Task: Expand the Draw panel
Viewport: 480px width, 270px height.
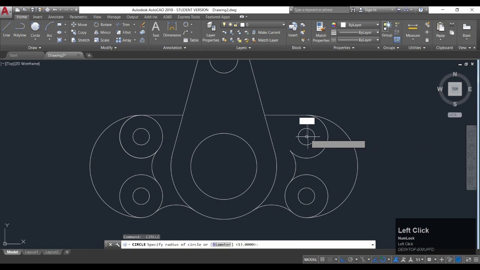Action: pos(35,48)
